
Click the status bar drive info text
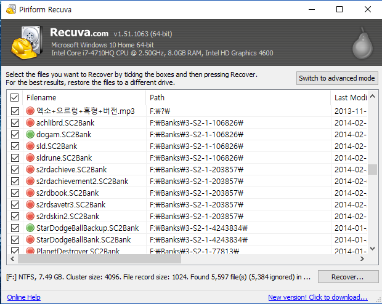point(158,277)
